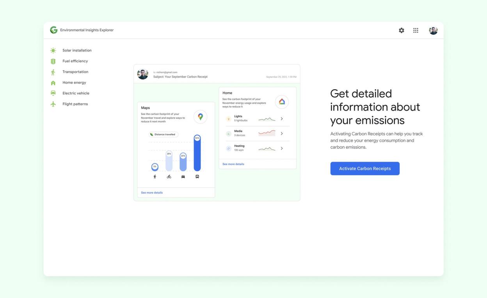487x298 pixels.
Task: Select the bicycle icon under the chart
Action: tap(169, 176)
